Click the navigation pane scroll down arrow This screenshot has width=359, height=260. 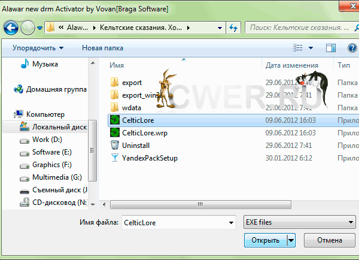click(93, 204)
